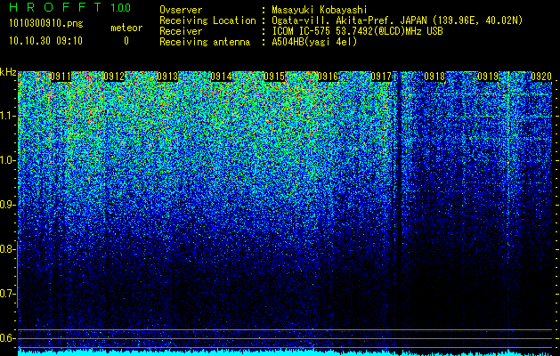Screen dimensions: 560x356
Task: Click the 0.9 frequency axis label
Action: click(x=6, y=205)
